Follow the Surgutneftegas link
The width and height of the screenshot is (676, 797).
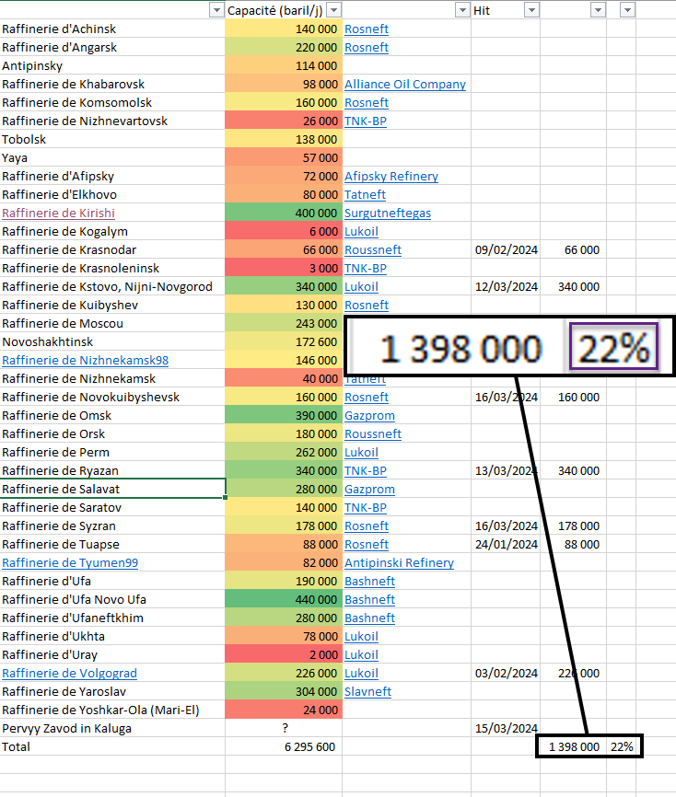click(387, 213)
